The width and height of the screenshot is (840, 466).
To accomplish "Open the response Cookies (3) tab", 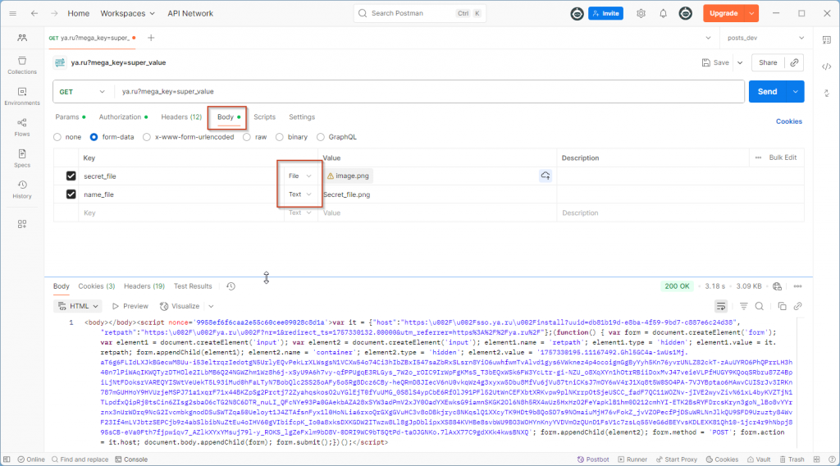I will click(x=97, y=286).
